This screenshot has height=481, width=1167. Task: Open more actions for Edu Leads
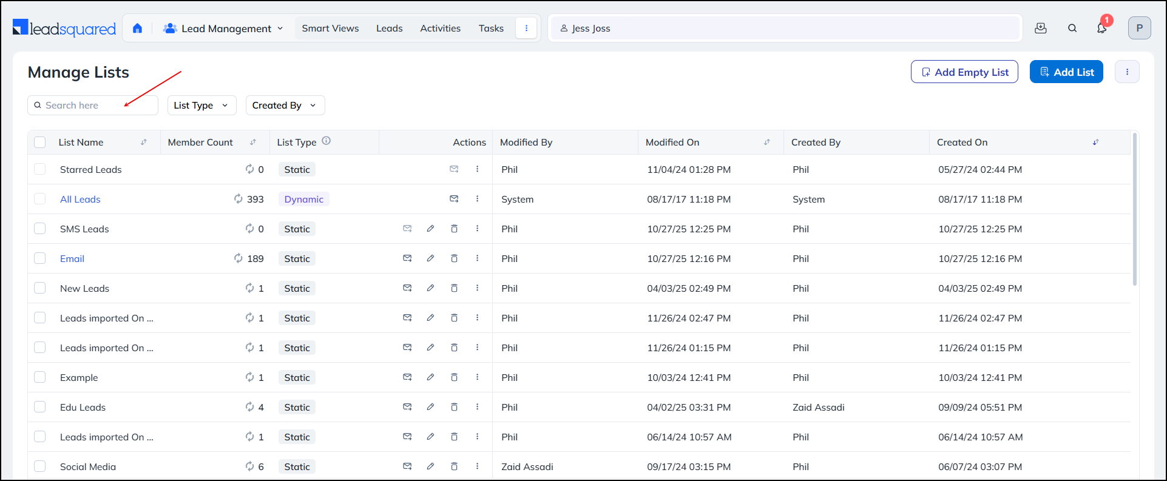tap(477, 407)
